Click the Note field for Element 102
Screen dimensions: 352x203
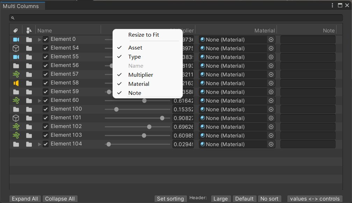308,127
